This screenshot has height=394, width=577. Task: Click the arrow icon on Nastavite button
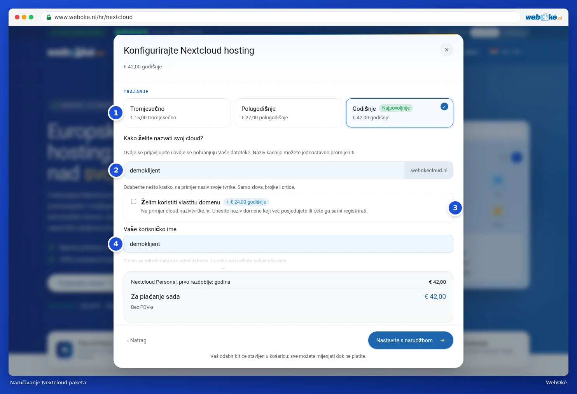tap(442, 340)
